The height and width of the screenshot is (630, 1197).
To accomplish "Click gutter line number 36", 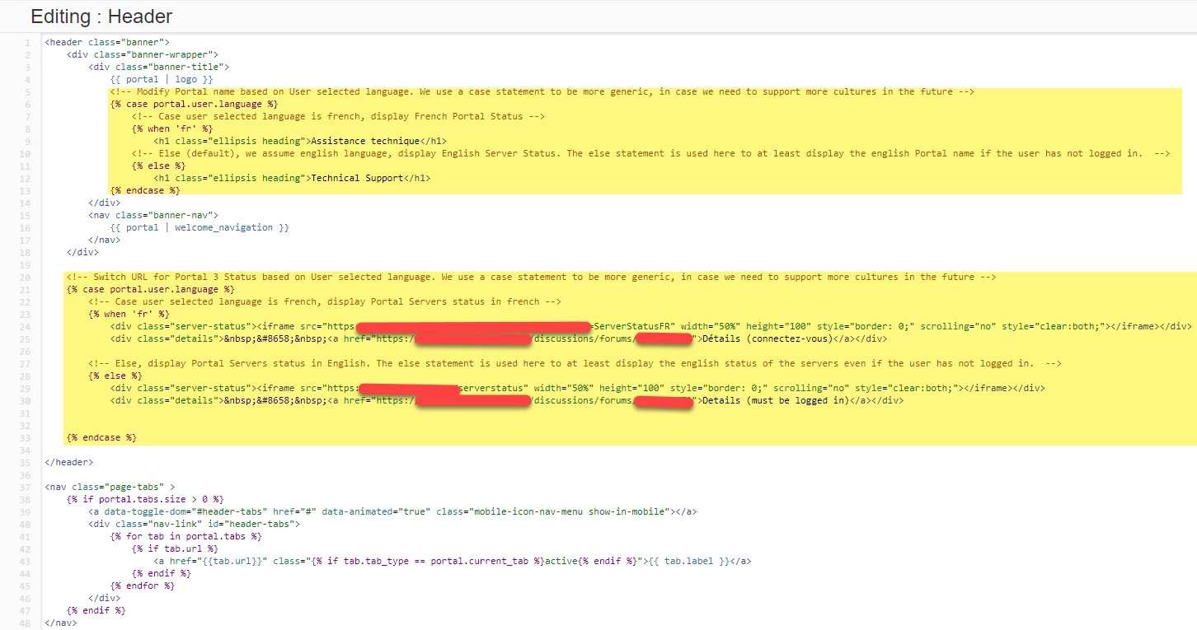I will tap(26, 474).
